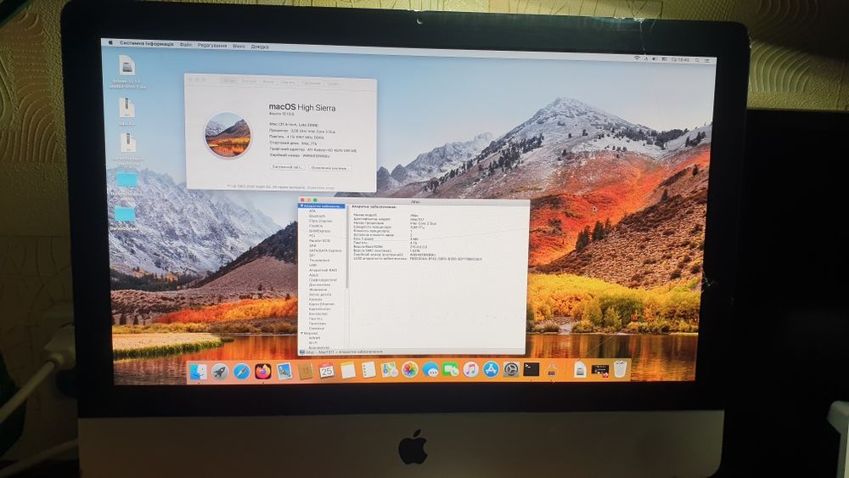Click the Системний звіт button

coord(287,167)
